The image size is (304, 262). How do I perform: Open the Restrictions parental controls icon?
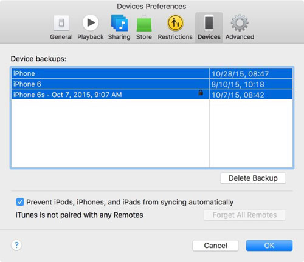[x=175, y=22]
